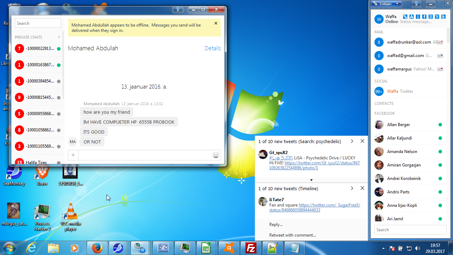Open the help button in chat window title bar
Screen dimensions: 453x255
(x=178, y=10)
